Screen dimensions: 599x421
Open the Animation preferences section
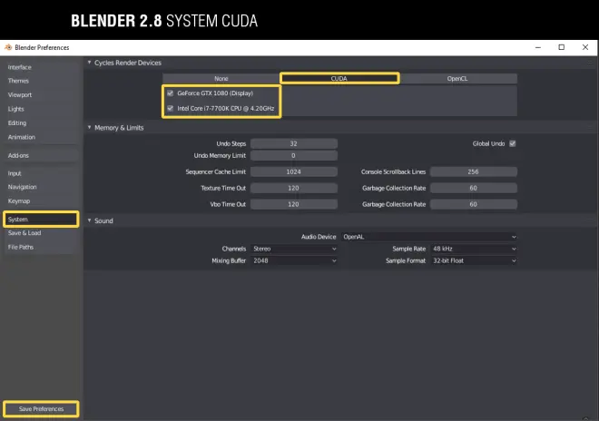click(x=41, y=137)
